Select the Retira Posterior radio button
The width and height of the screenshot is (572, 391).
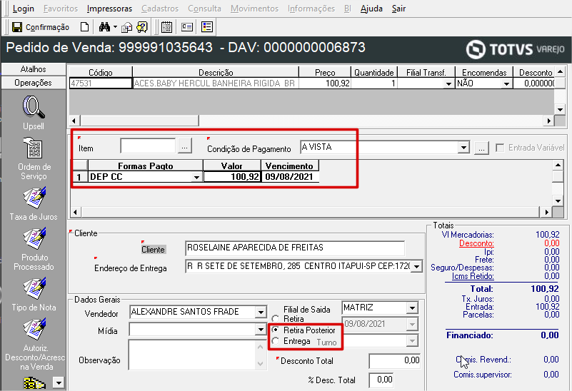(276, 330)
